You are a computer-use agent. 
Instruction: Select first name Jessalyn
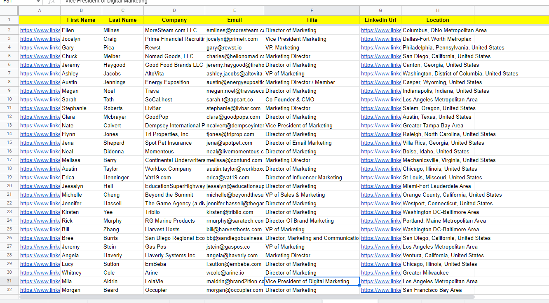(x=81, y=186)
